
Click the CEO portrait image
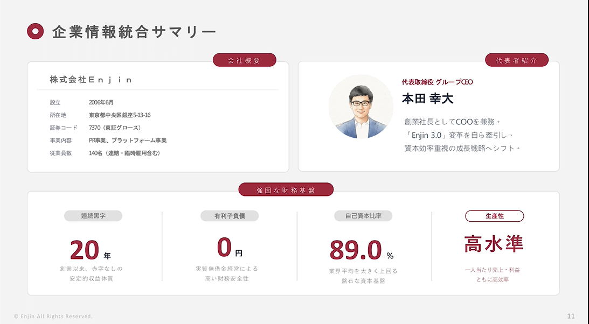[x=361, y=107]
